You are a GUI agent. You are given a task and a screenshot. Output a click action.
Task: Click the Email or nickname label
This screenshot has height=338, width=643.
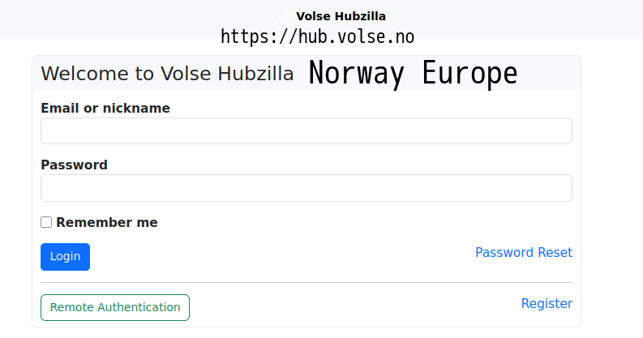[105, 108]
